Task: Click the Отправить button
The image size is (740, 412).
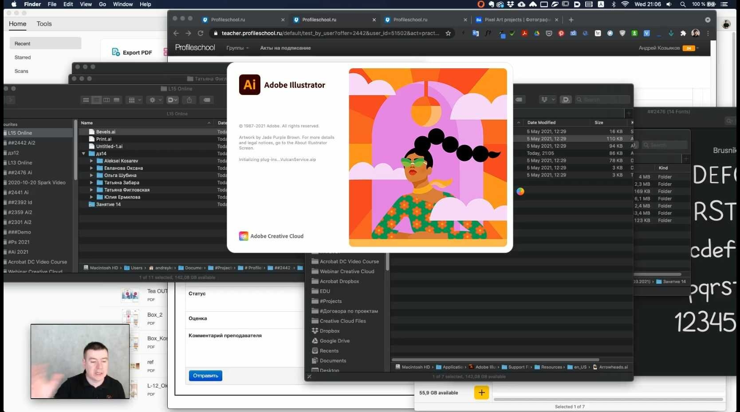Action: point(205,376)
